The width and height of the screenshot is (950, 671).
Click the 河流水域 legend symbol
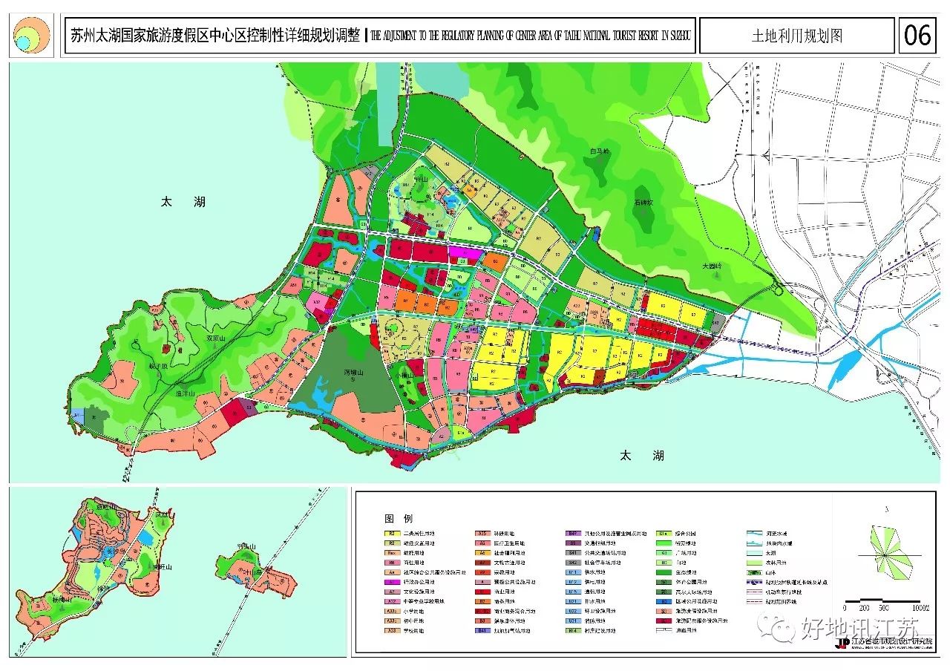754,534
